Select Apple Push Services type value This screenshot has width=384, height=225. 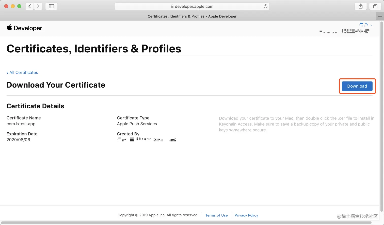tap(137, 124)
